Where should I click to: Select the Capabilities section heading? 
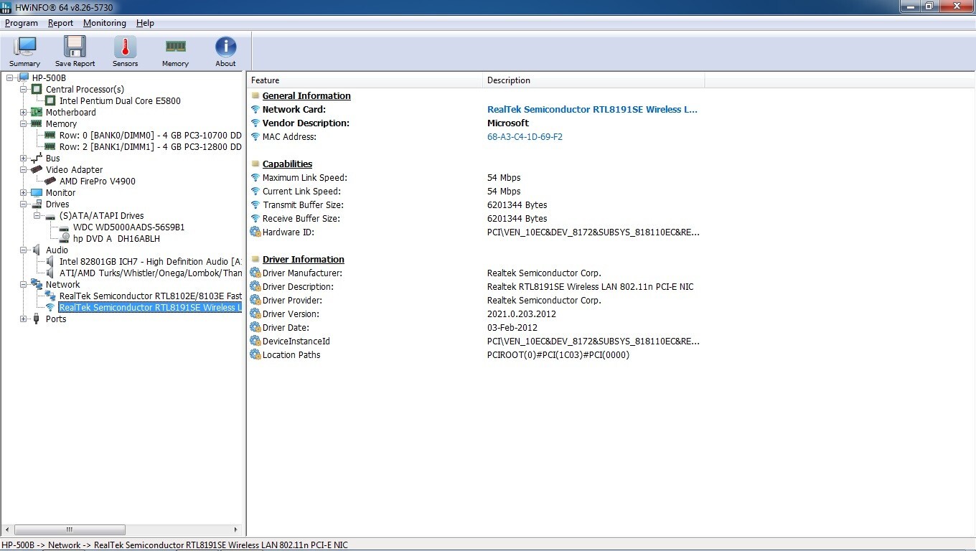287,164
